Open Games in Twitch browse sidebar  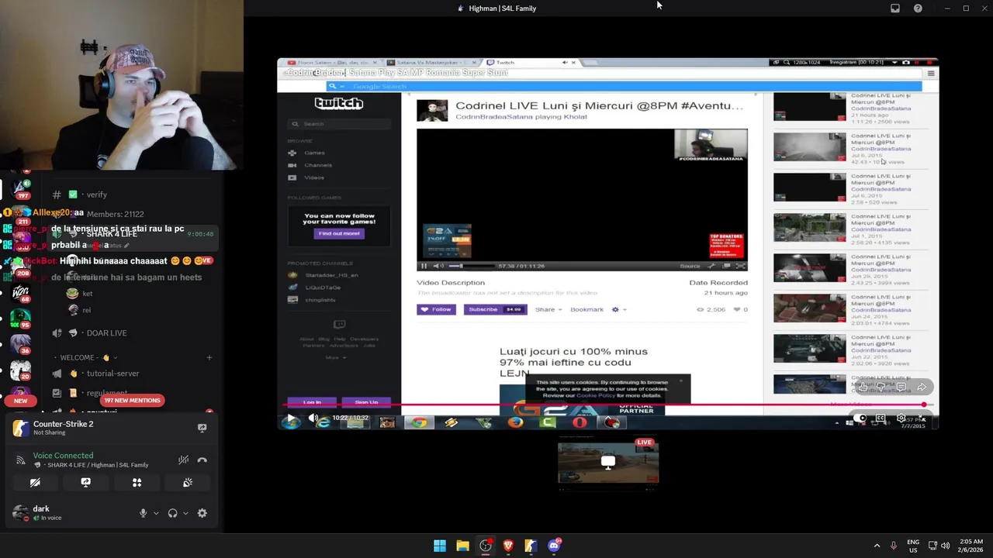click(308, 153)
